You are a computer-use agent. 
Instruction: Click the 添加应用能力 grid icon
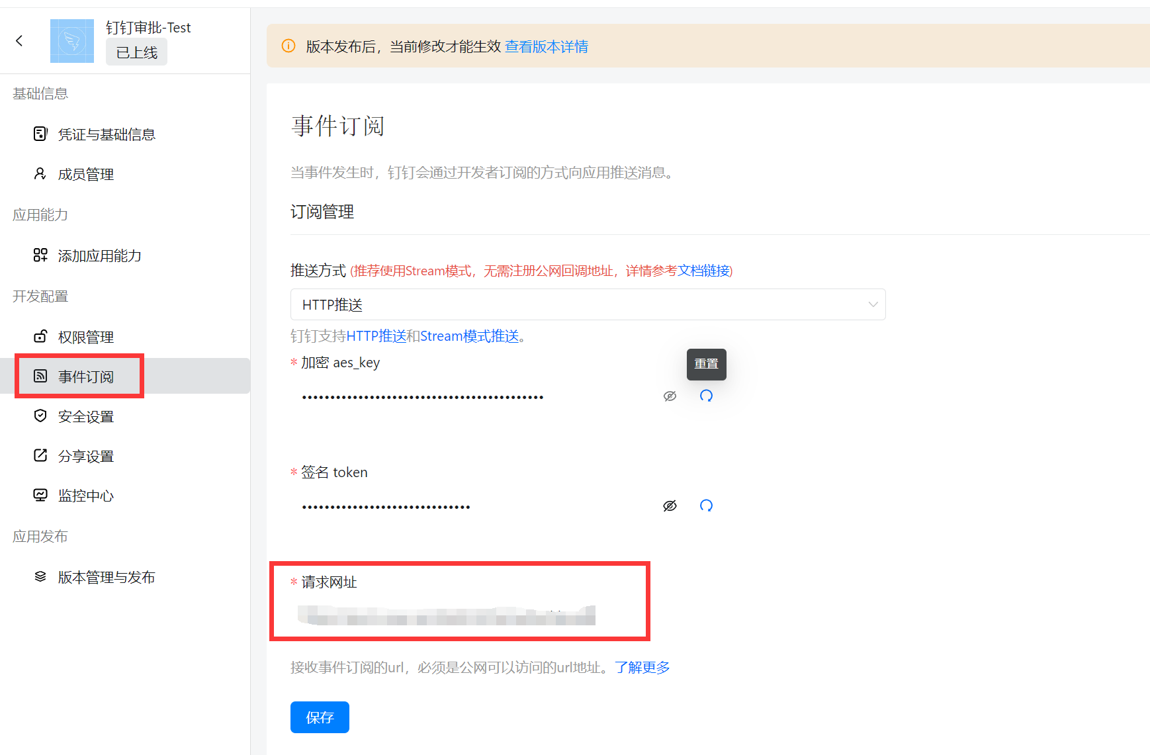[x=40, y=255]
